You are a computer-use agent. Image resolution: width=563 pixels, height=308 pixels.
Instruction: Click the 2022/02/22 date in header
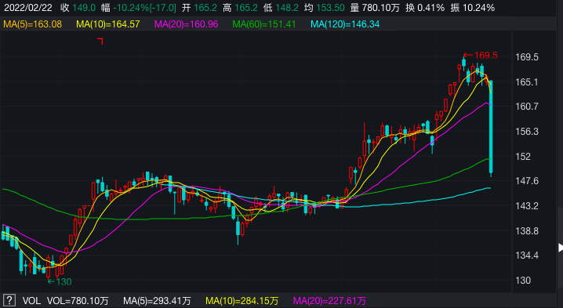[x=28, y=8]
